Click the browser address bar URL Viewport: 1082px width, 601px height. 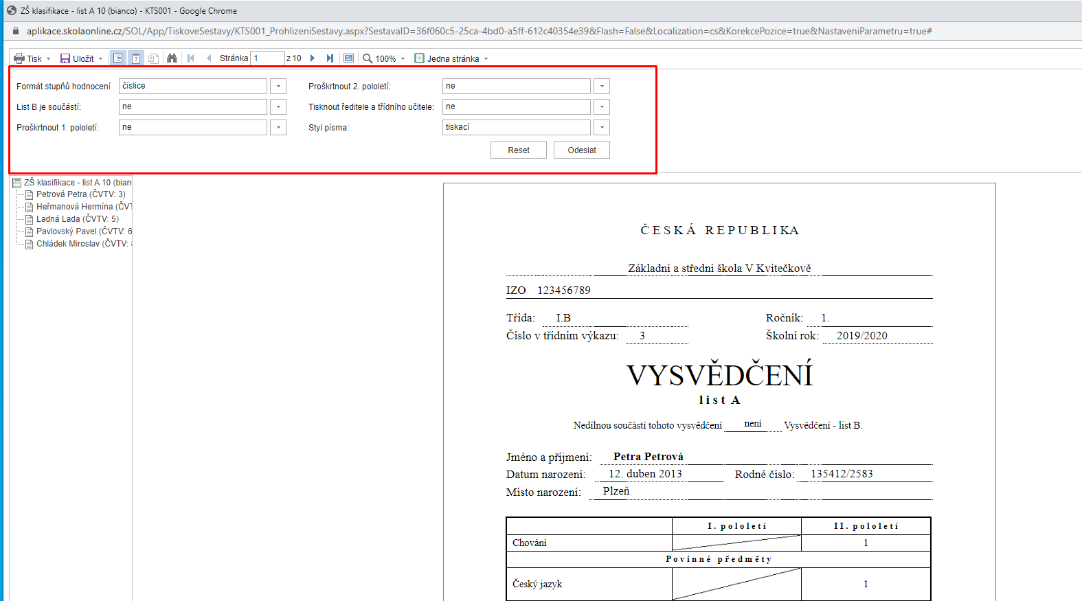point(479,31)
